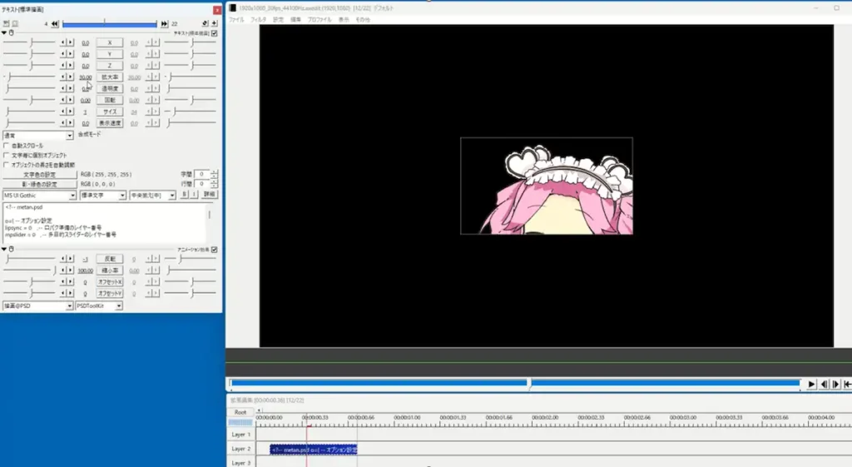Screen dimensions: 852x467
Task: Click the 文字色の設定 button
Action: coord(39,175)
